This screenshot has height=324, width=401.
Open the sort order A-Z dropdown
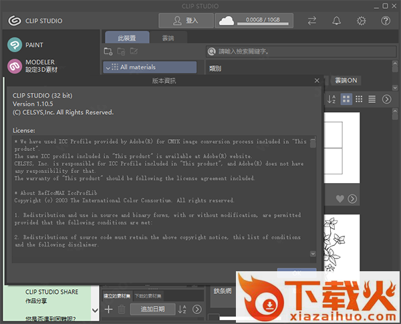click(x=331, y=99)
